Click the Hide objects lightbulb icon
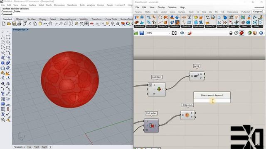266x149 pixels. pos(113,24)
